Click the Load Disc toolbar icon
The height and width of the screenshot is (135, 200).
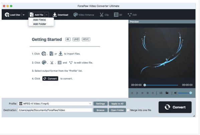[x=7, y=15]
